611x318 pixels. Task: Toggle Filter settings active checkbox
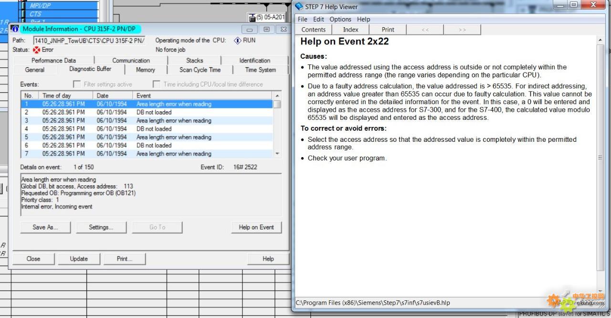point(76,84)
